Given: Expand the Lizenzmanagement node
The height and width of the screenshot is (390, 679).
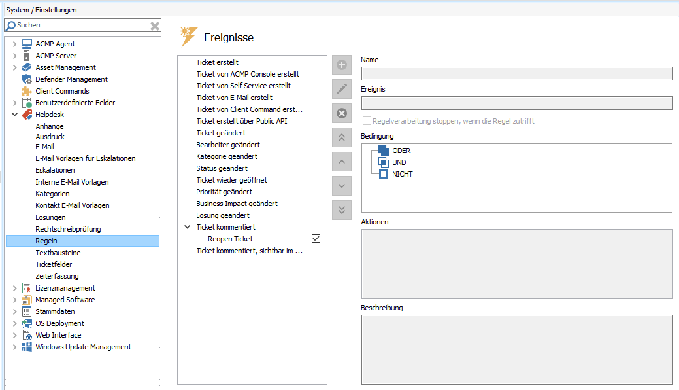Looking at the screenshot, I should pyautogui.click(x=15, y=288).
